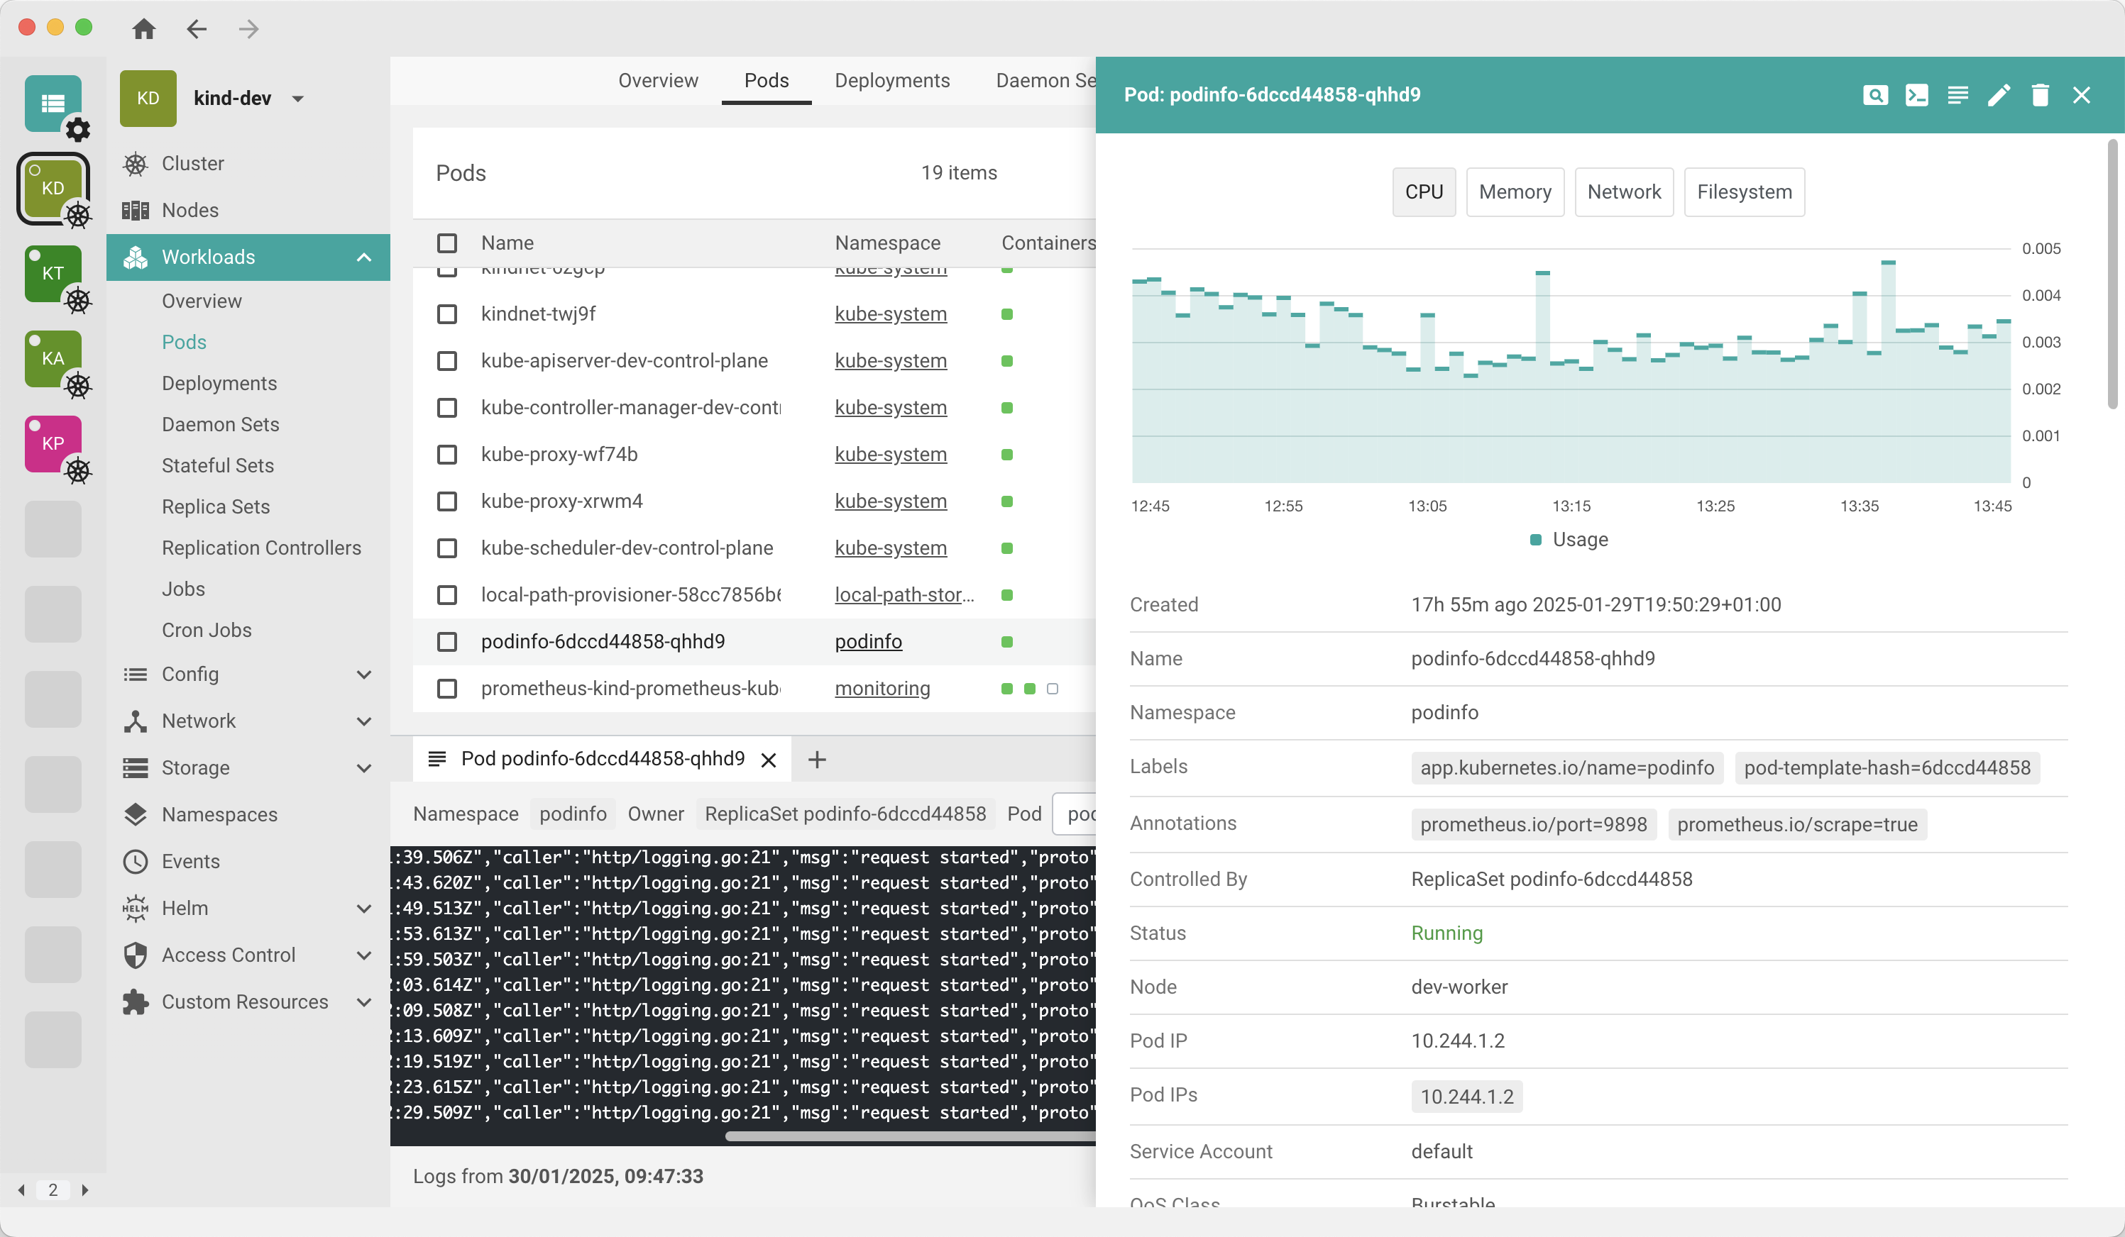Launch pod shell with the terminal icon
Image resolution: width=2125 pixels, height=1237 pixels.
pos(1917,95)
